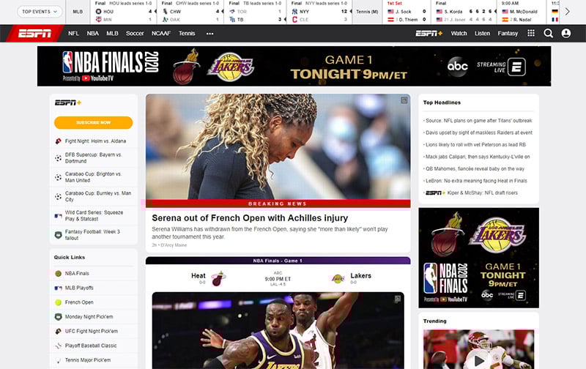The image size is (586, 369).
Task: Open Carabao Cup: Brighton vs. Man United
Action: tap(93, 177)
